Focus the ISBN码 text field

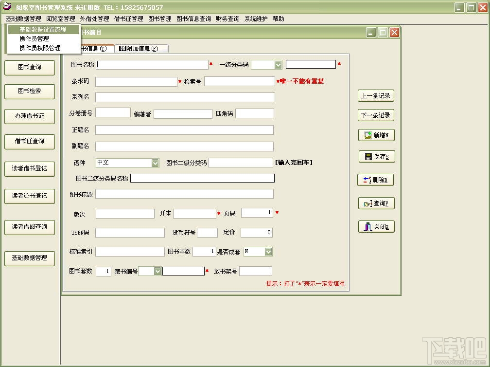pyautogui.click(x=130, y=233)
